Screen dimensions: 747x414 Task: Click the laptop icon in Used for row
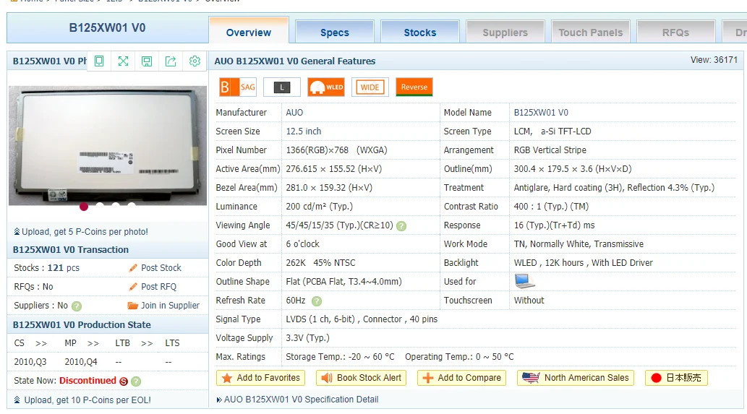tap(524, 281)
